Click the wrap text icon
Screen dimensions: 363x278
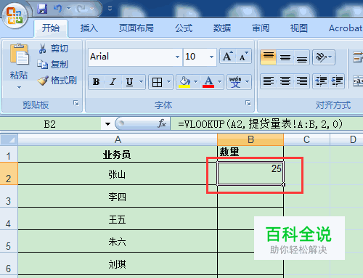(358, 57)
